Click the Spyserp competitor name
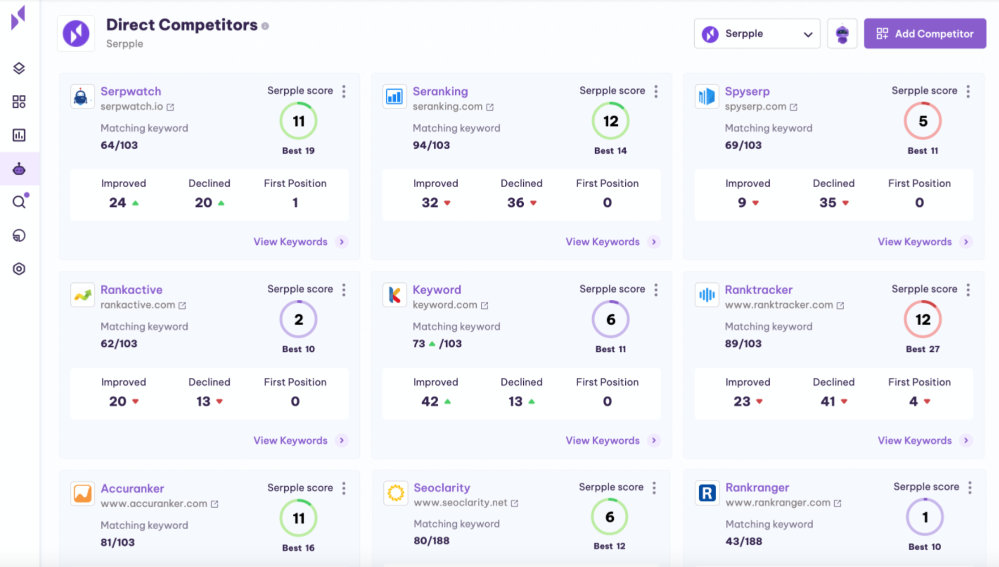999x567 pixels. [x=747, y=91]
